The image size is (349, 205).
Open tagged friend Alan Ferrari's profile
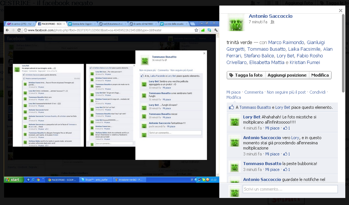(279, 52)
